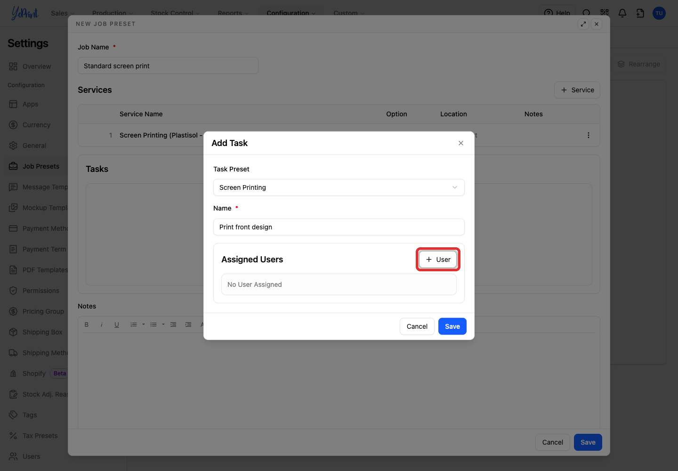The height and width of the screenshot is (471, 678).
Task: Click the Help button in the header
Action: 557,13
